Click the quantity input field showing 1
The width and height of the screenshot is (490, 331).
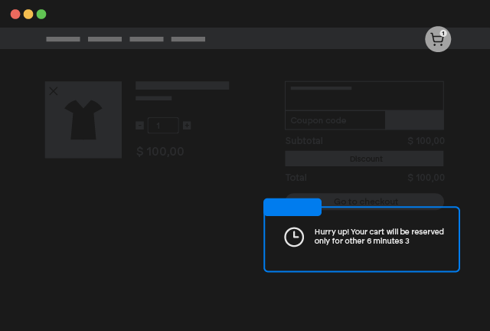(163, 125)
